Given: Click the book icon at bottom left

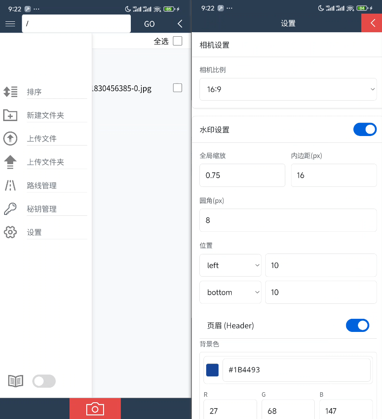Looking at the screenshot, I should 15,381.
